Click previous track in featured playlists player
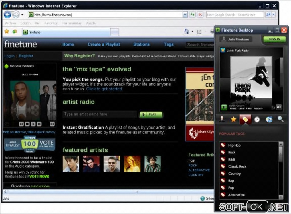Viewport: 291px width, 214px height. pyautogui.click(x=21, y=124)
